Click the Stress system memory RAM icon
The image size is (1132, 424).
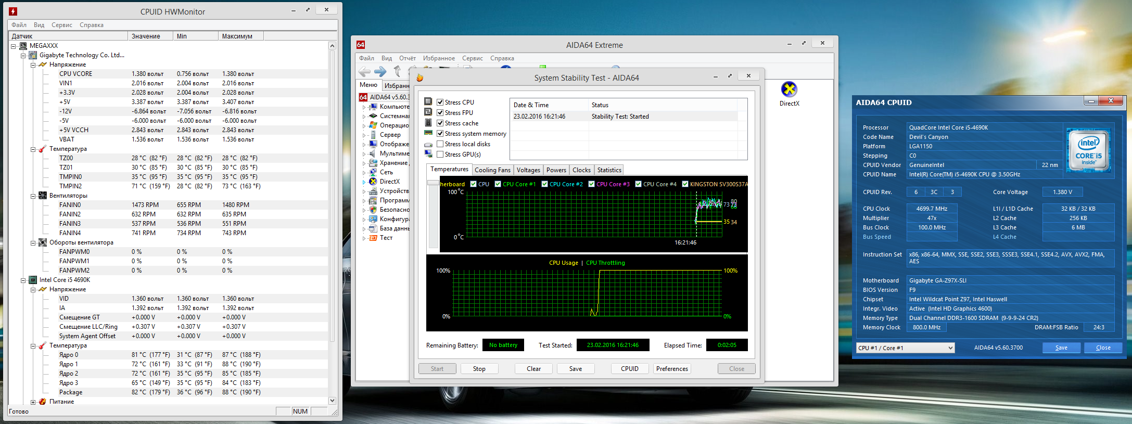(428, 133)
